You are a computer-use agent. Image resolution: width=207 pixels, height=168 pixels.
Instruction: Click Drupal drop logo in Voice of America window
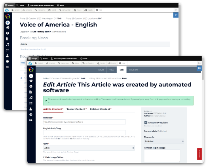coord(7,10)
